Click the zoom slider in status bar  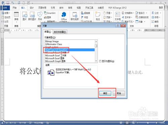[x=148, y=123]
